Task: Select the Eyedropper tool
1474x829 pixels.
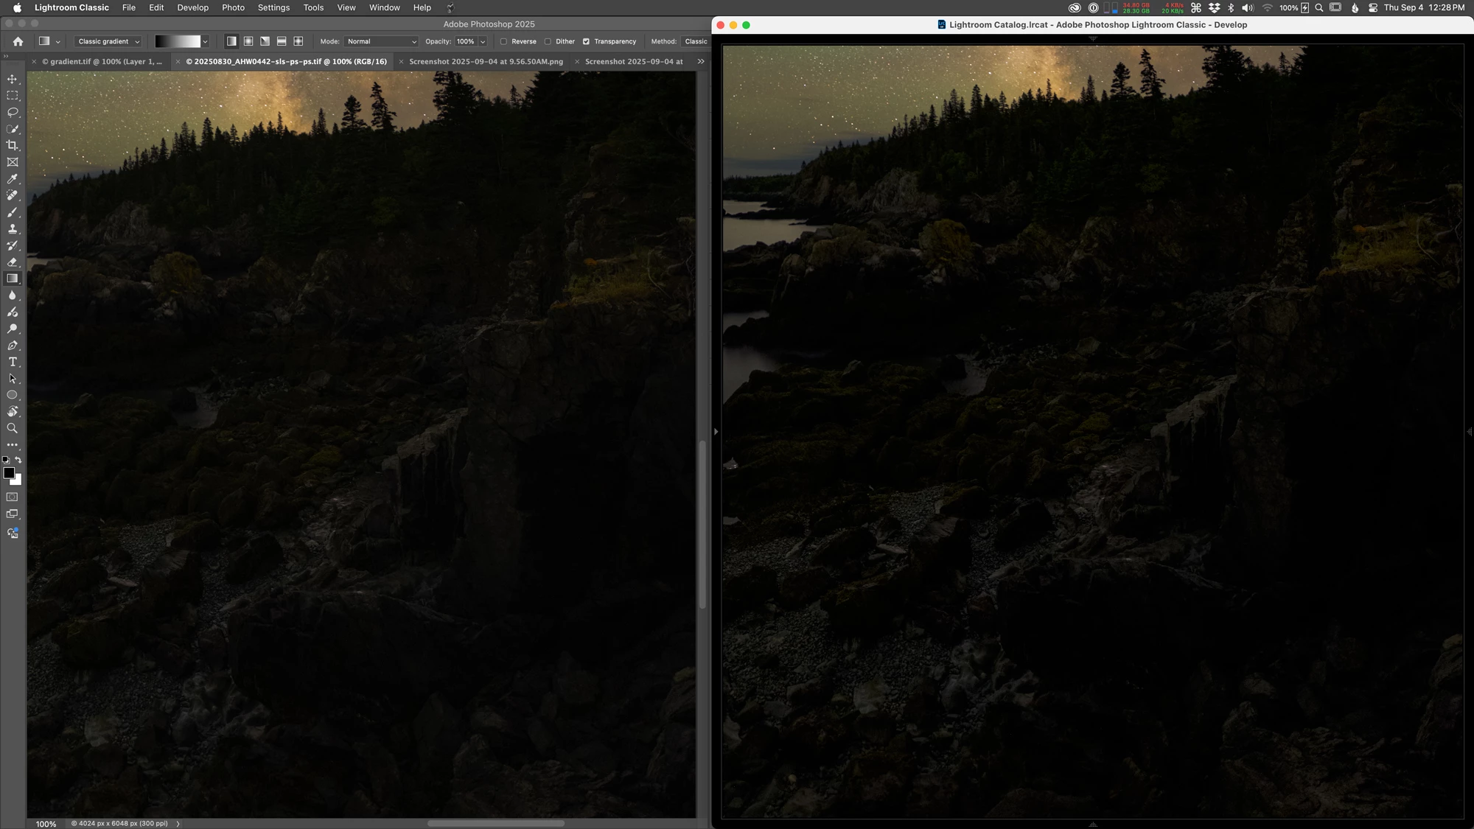Action: click(x=13, y=179)
